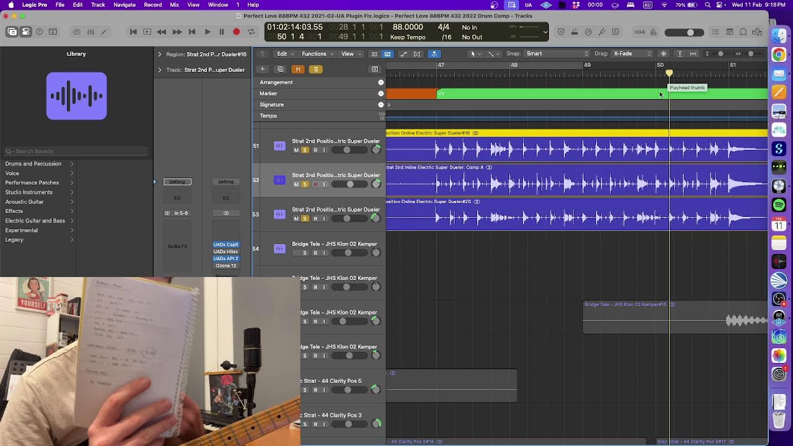Start playback with Play button

[x=207, y=32]
